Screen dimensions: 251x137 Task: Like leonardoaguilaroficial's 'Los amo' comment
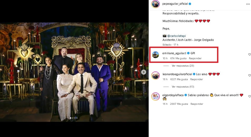pyautogui.click(x=249, y=75)
